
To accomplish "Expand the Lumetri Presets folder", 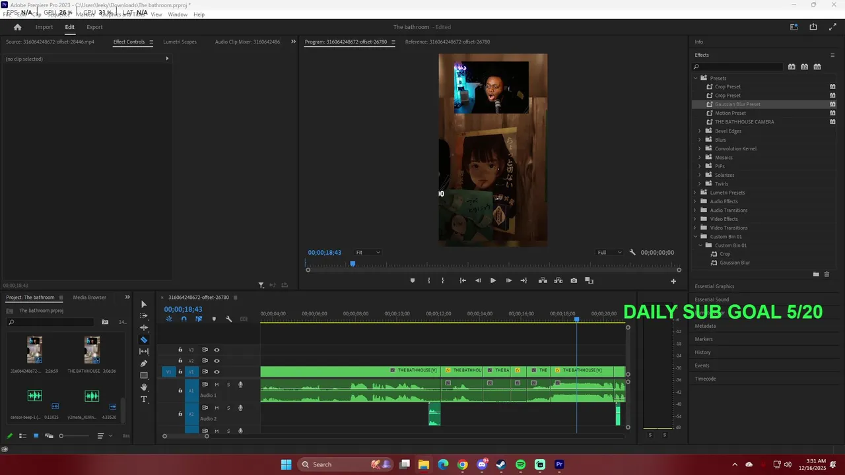I will click(695, 193).
